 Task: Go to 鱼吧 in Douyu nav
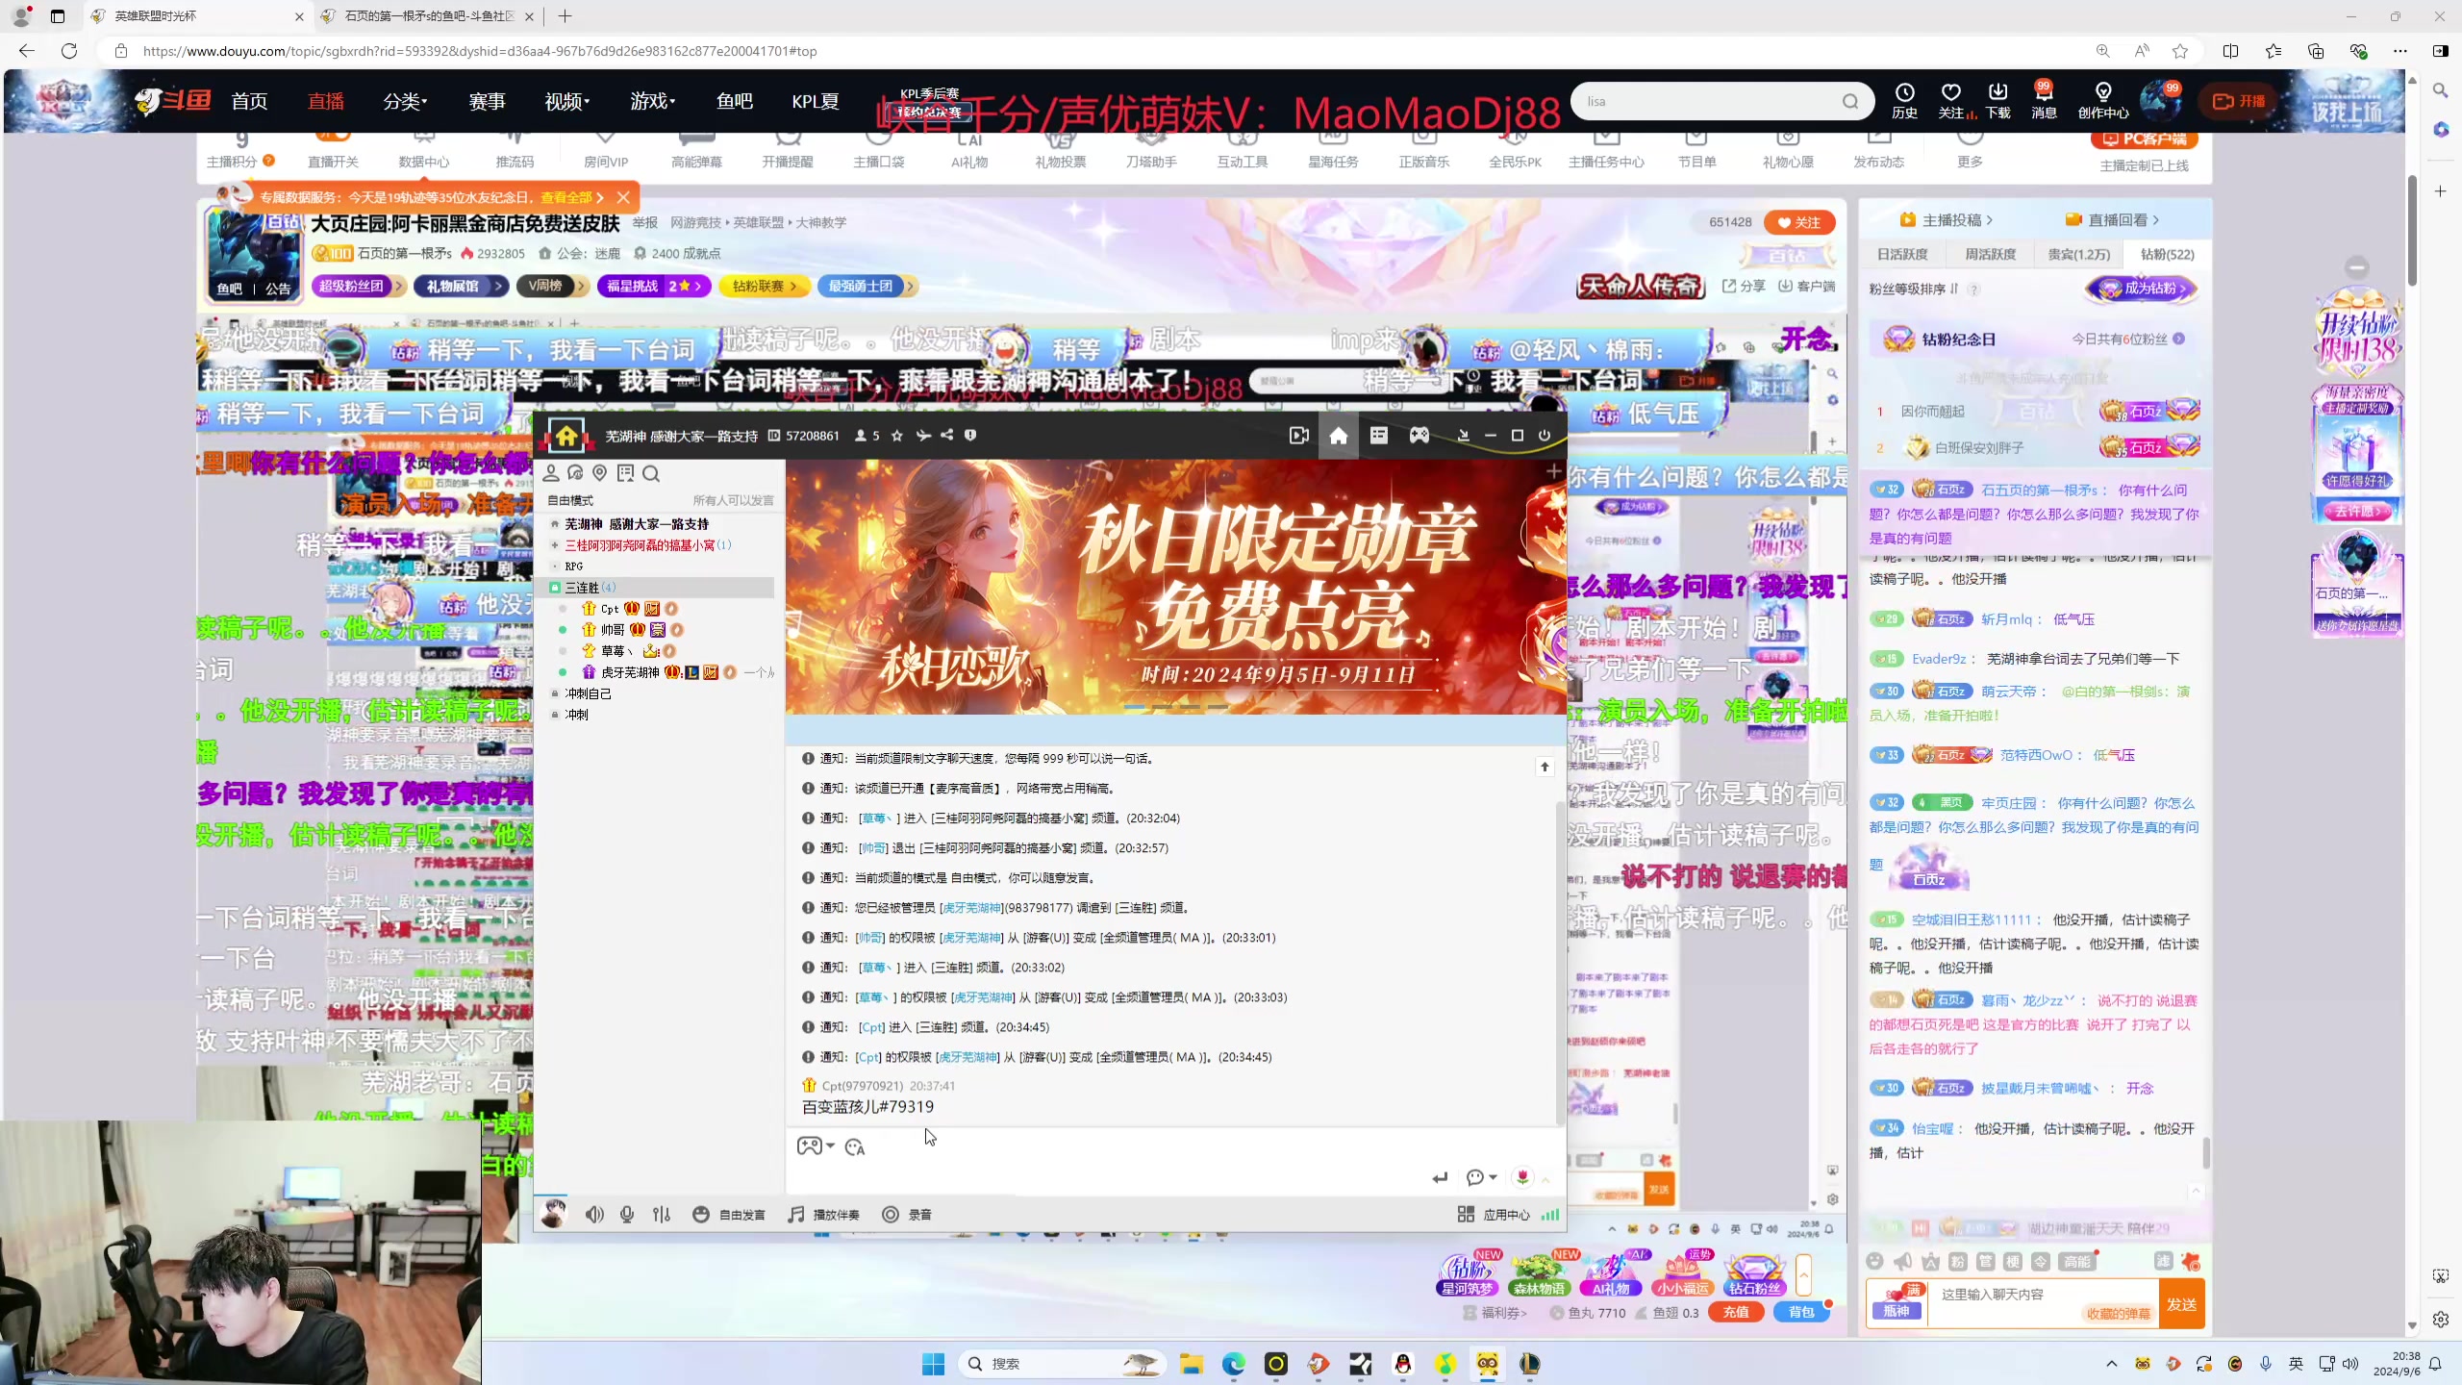(x=735, y=101)
